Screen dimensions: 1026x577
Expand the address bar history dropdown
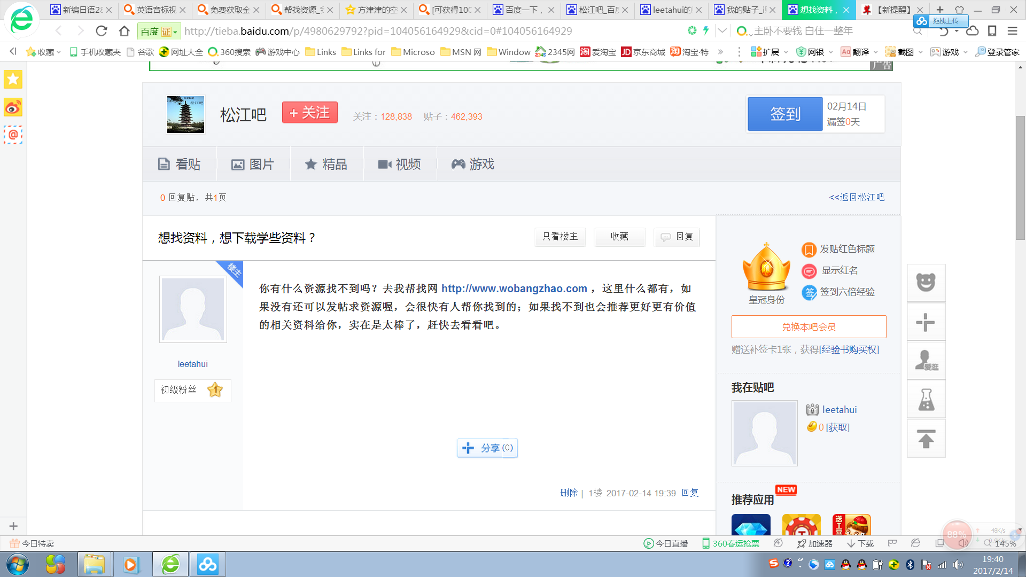pos(722,31)
